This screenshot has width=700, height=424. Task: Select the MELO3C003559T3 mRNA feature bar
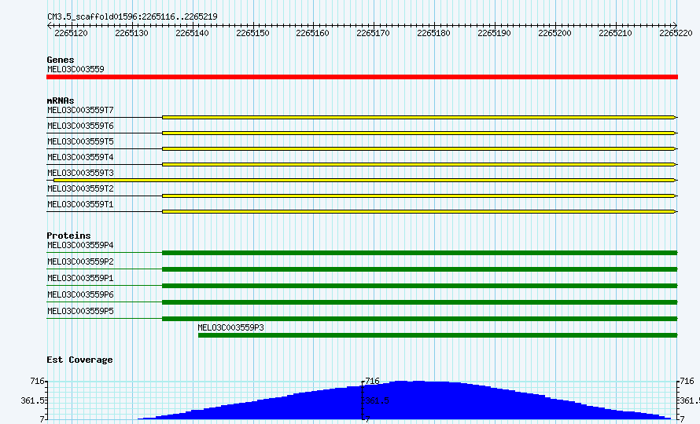click(364, 180)
